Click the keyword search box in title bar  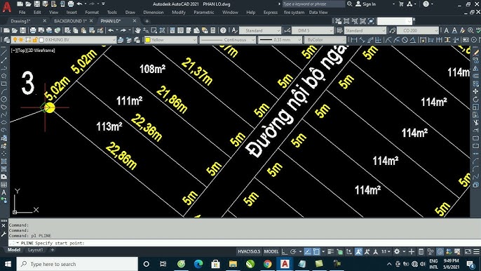point(313,4)
